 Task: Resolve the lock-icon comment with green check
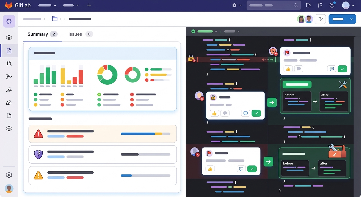point(256,113)
